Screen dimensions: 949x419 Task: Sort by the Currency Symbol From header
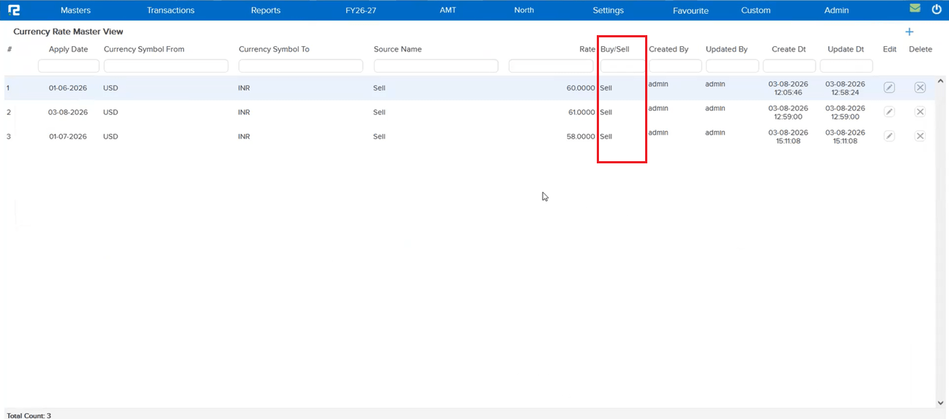[x=144, y=49]
